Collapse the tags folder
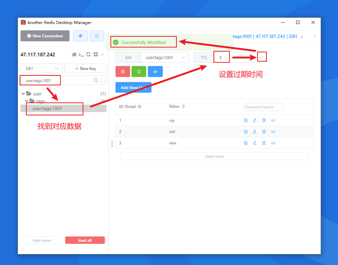The height and width of the screenshot is (265, 338). 27,101
